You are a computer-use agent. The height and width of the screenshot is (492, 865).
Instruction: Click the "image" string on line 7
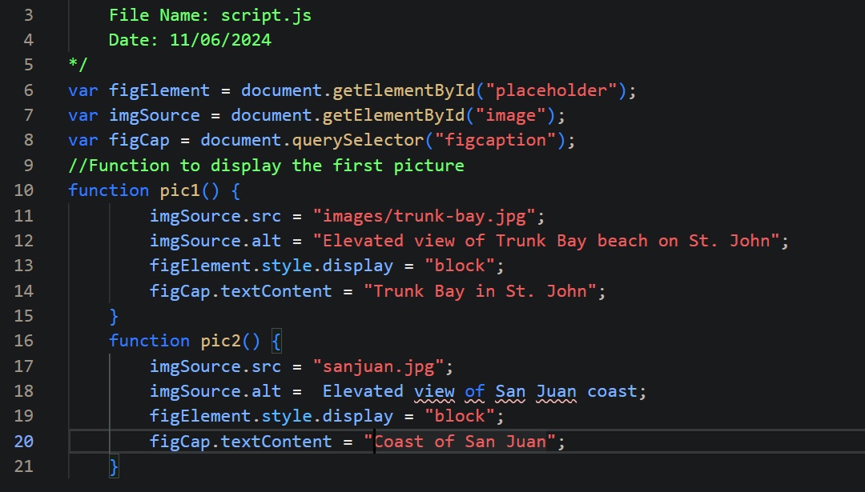[511, 115]
